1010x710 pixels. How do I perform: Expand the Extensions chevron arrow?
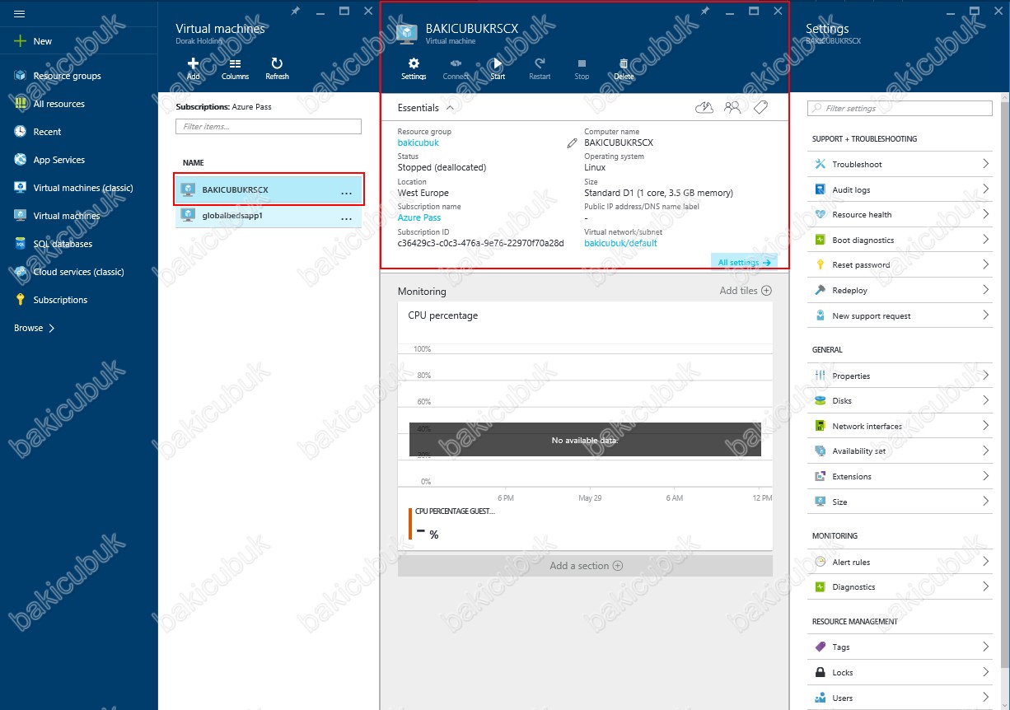(x=985, y=476)
